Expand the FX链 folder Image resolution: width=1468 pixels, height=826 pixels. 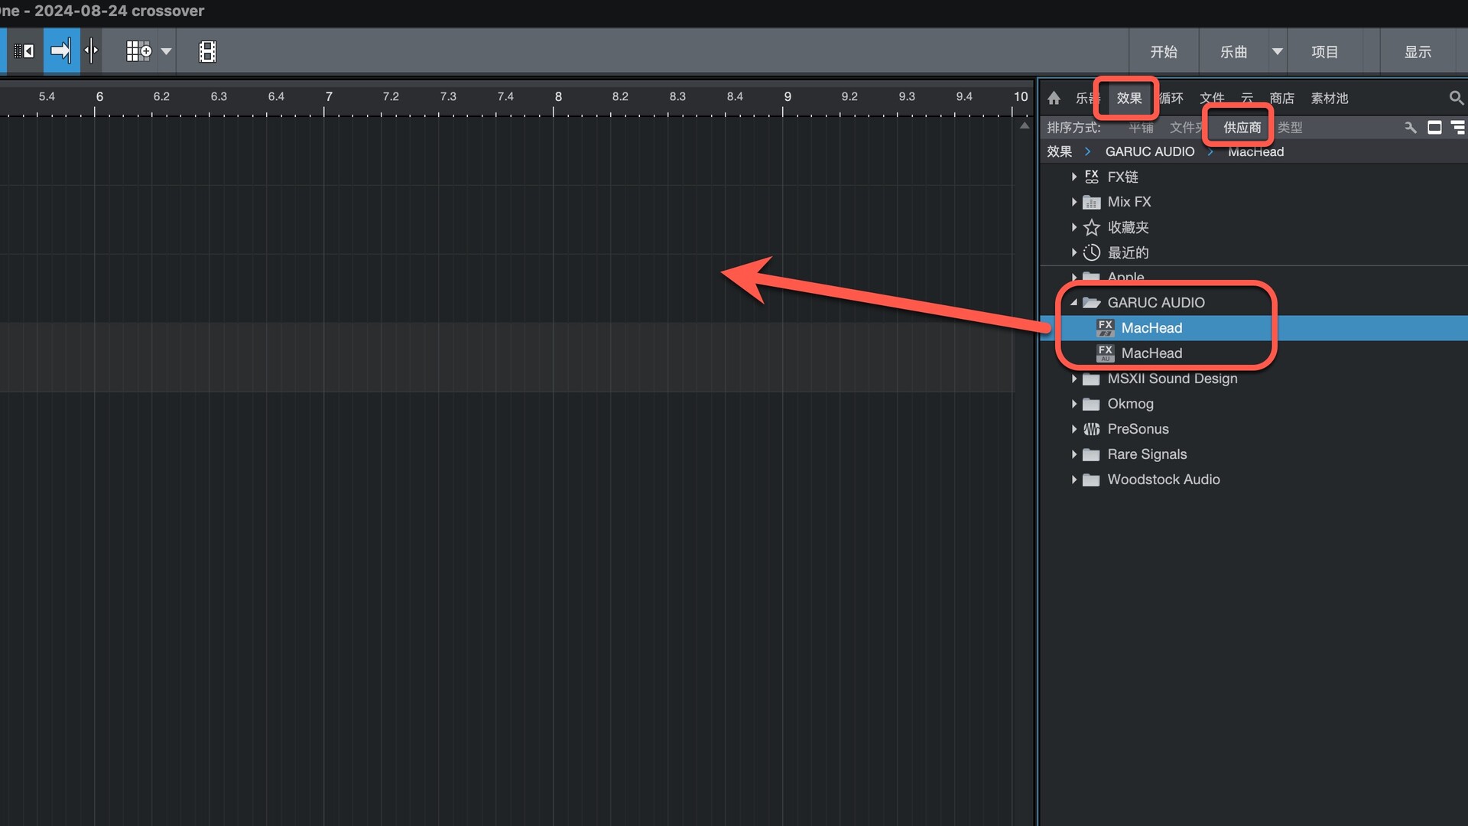click(x=1073, y=177)
